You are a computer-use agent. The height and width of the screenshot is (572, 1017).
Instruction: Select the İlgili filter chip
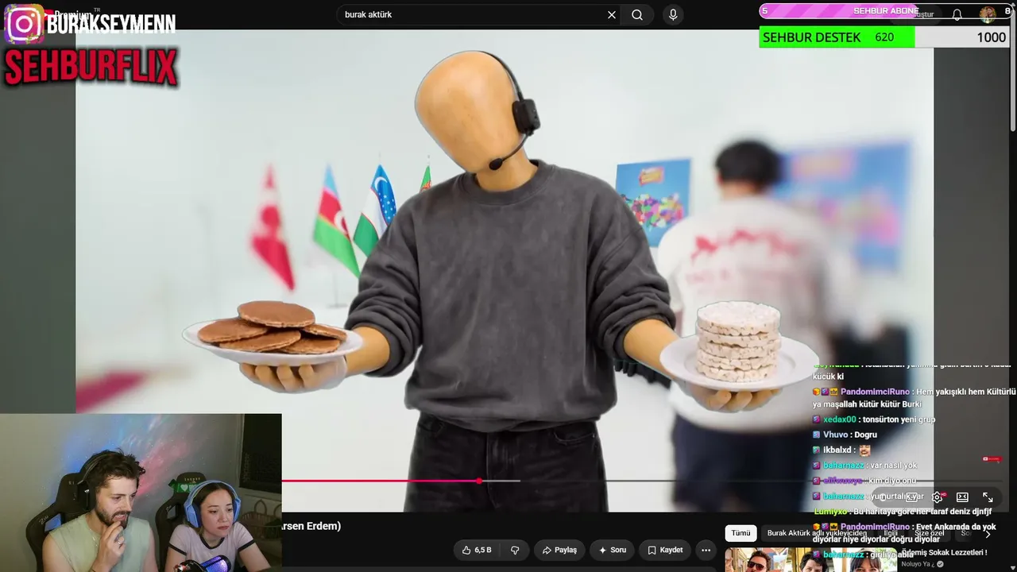pyautogui.click(x=891, y=533)
